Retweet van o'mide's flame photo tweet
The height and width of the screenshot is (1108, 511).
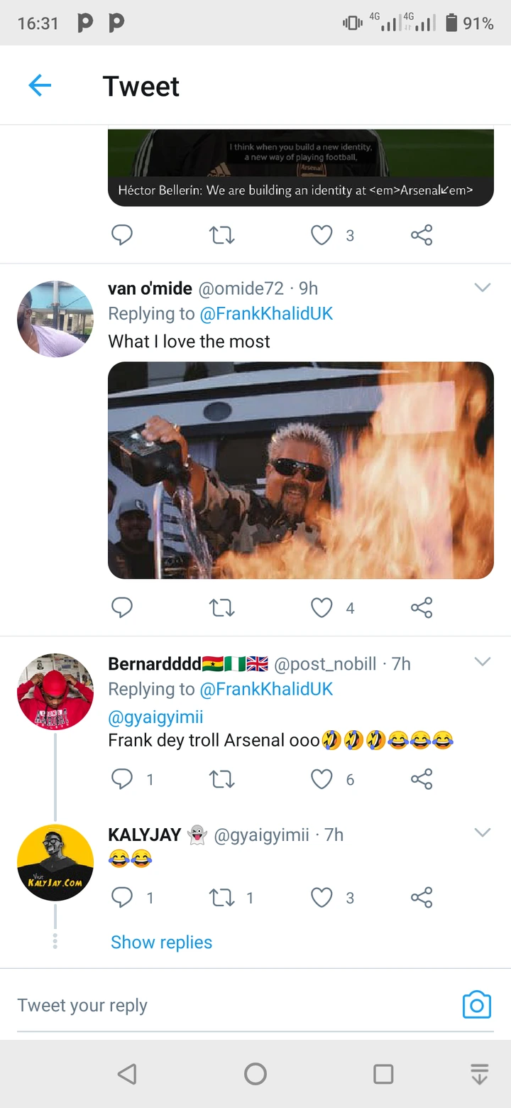pyautogui.click(x=222, y=608)
